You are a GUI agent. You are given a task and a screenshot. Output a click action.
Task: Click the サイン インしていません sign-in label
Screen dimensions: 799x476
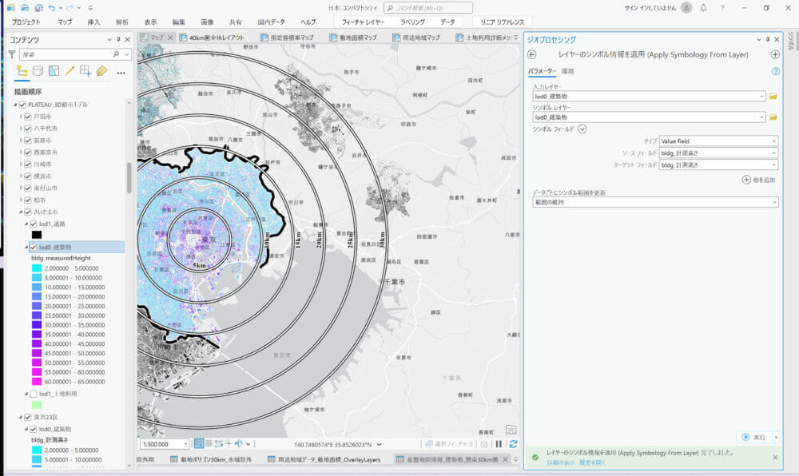650,8
